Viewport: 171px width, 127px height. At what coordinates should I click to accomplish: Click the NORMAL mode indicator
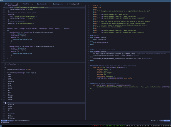click(3, 120)
